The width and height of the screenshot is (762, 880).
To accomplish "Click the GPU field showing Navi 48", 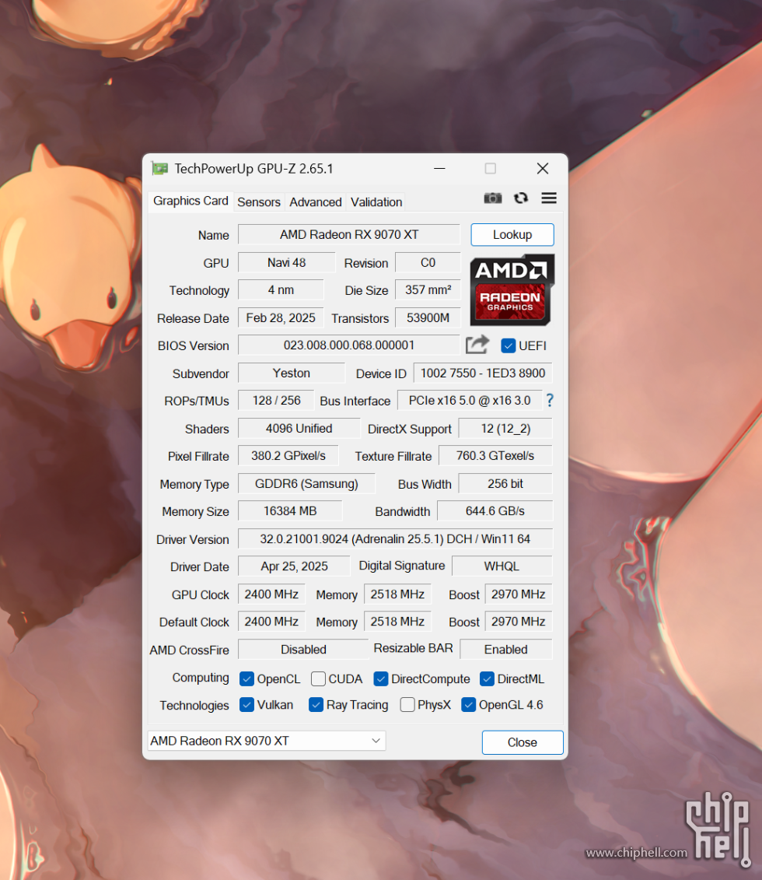I will [286, 263].
